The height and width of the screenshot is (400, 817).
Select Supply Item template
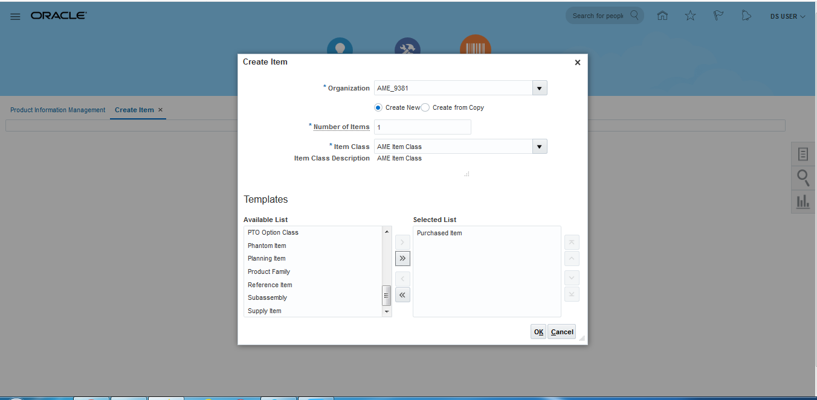click(x=313, y=311)
